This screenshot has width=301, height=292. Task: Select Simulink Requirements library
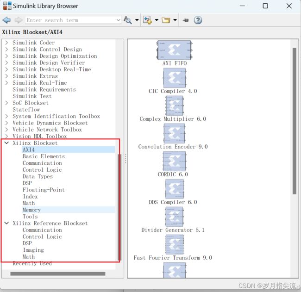pyautogui.click(x=44, y=89)
